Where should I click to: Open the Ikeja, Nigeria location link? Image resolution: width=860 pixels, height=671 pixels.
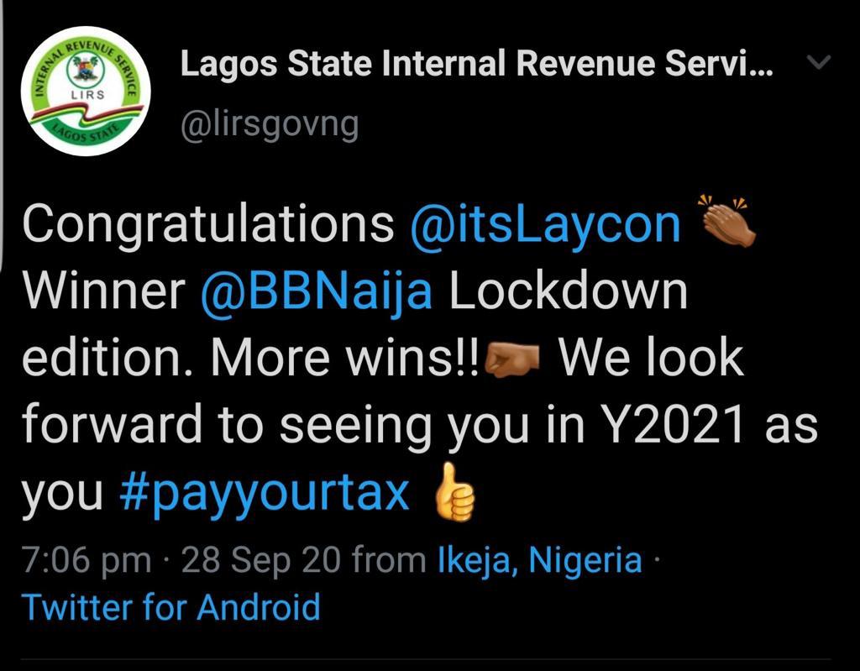pyautogui.click(x=540, y=560)
